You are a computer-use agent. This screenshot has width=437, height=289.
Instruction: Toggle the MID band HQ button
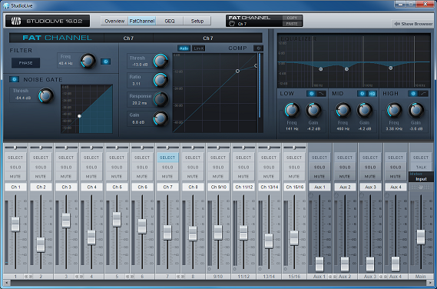pyautogui.click(x=372, y=94)
